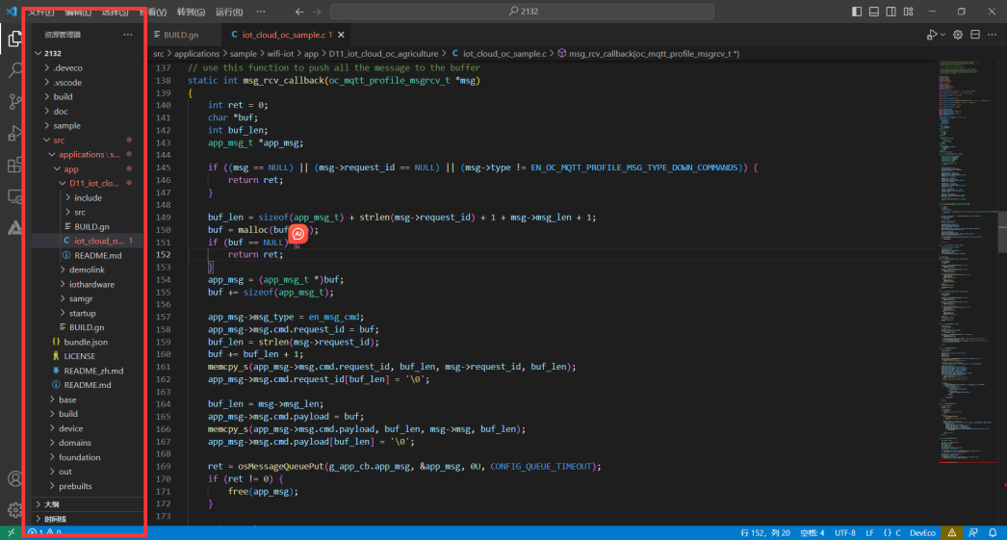Open the 运行(R) menu
Viewport: 1007px width, 540px height.
pyautogui.click(x=229, y=12)
